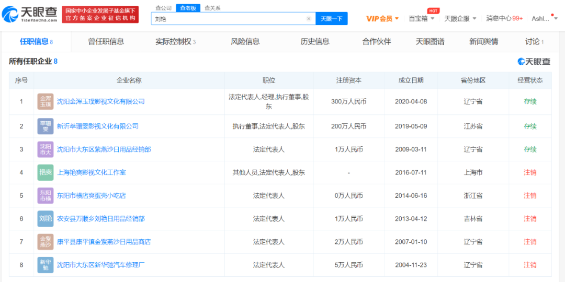Open logo thumbnail of 沈阳市大东区紫燕沙日用品经销部

pyautogui.click(x=46, y=149)
